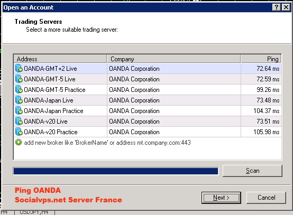Click ping value 105.98 ms
293x215 pixels.
coord(266,132)
